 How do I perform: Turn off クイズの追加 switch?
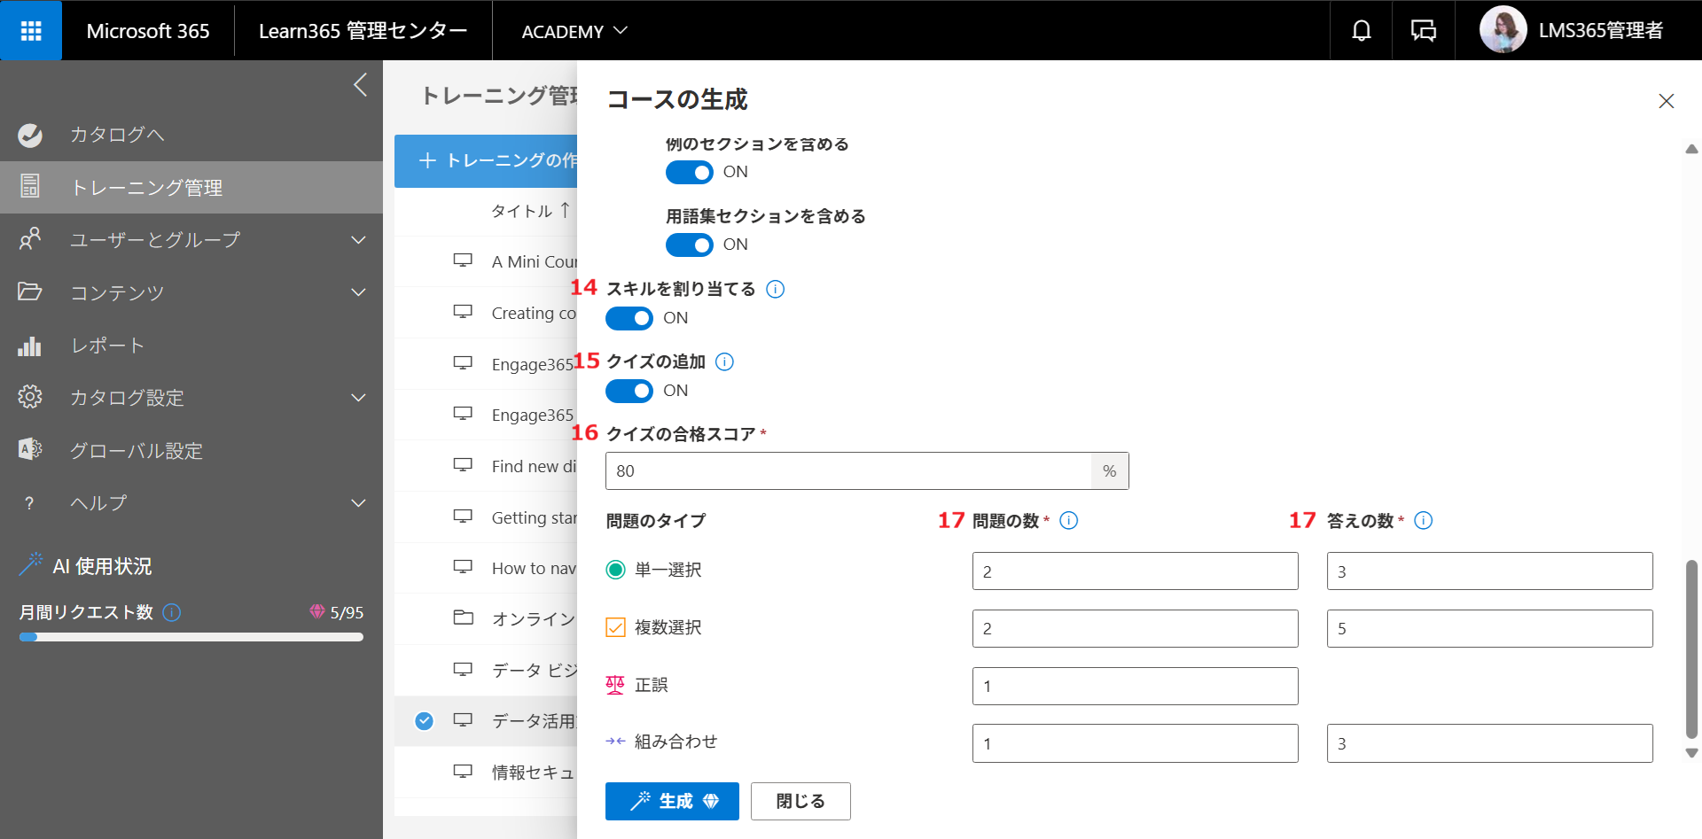click(x=629, y=391)
